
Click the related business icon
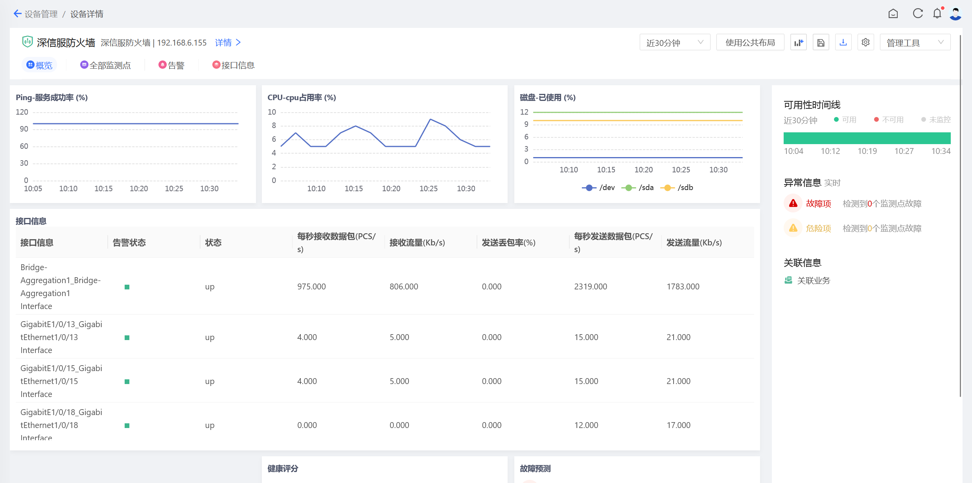[788, 280]
